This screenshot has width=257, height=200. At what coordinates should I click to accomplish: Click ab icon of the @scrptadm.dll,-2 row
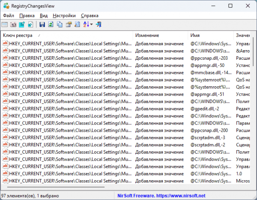(x=5, y=145)
